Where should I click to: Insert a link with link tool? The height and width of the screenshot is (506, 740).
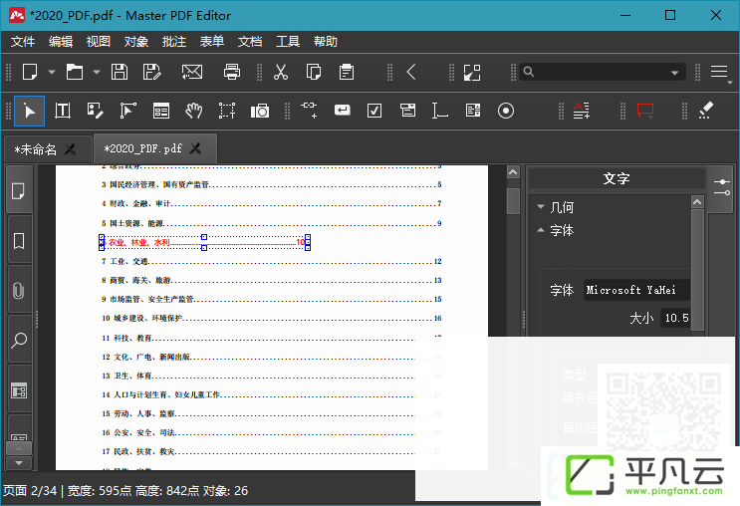coord(309,111)
